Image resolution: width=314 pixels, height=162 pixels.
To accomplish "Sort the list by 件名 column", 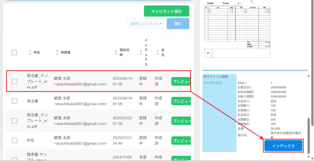I will (x=30, y=52).
